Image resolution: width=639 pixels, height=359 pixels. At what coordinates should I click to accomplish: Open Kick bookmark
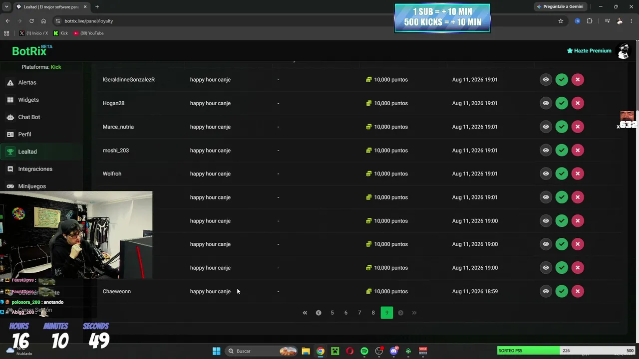point(61,33)
